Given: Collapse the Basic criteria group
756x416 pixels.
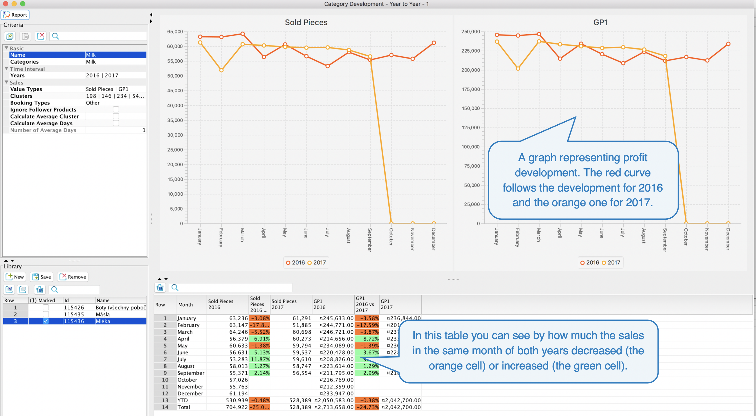Looking at the screenshot, I should [7, 48].
